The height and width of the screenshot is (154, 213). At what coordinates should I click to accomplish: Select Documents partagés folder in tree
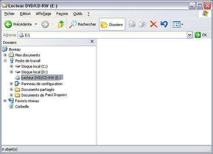tap(38, 90)
